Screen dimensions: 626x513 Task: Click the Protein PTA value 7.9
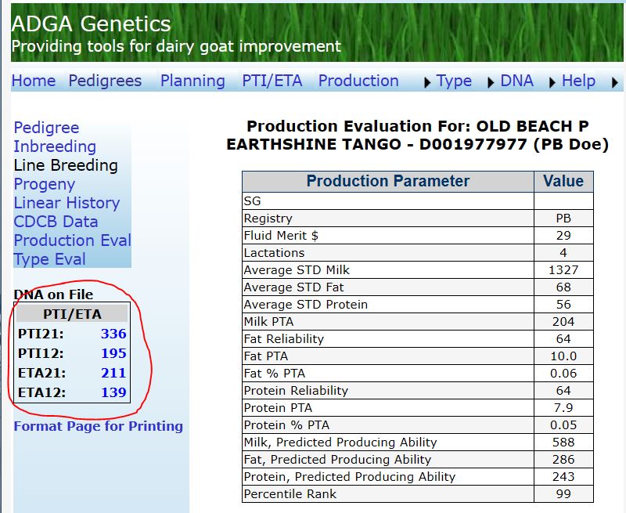pyautogui.click(x=563, y=407)
